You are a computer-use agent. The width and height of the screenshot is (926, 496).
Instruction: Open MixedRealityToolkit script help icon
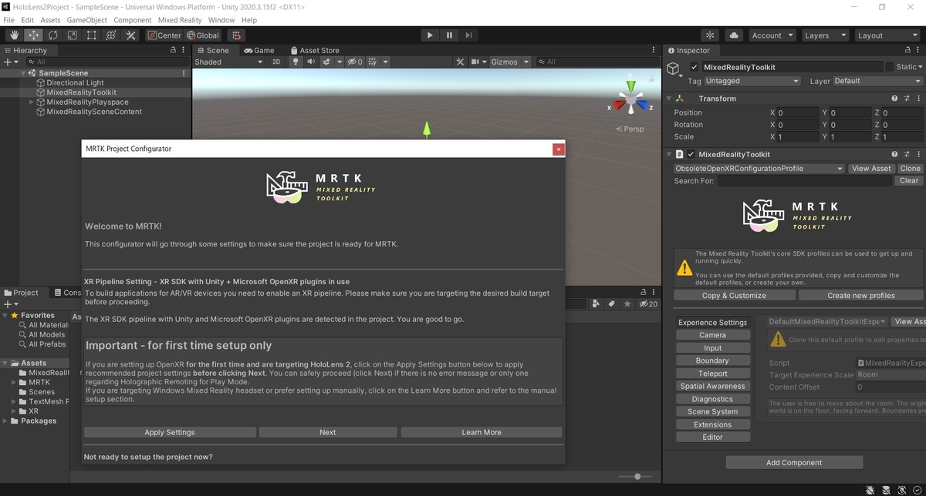click(894, 154)
